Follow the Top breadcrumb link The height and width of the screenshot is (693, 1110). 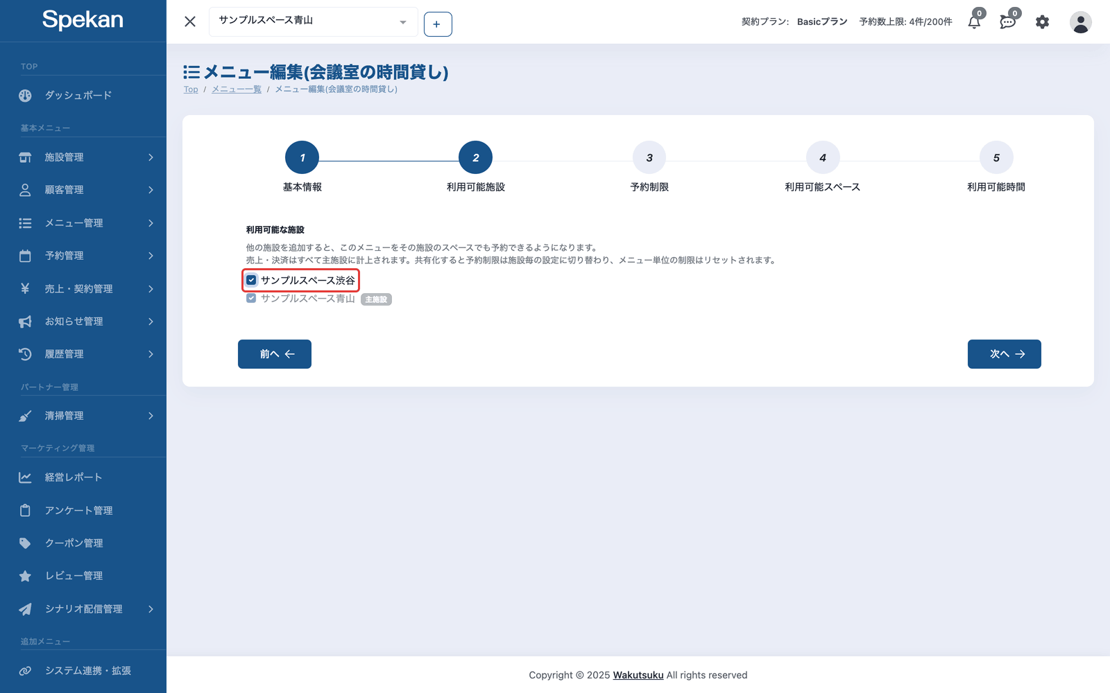(191, 89)
